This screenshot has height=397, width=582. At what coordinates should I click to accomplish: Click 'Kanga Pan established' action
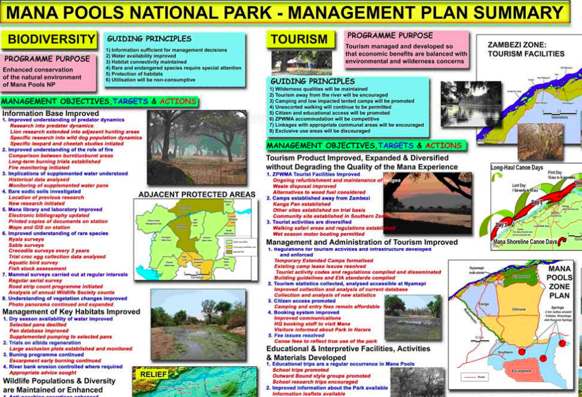[302, 204]
